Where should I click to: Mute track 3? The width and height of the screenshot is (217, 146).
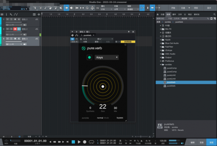(8, 39)
